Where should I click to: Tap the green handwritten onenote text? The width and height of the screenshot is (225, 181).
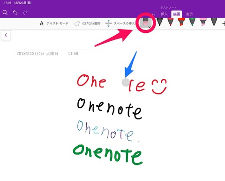(108, 155)
